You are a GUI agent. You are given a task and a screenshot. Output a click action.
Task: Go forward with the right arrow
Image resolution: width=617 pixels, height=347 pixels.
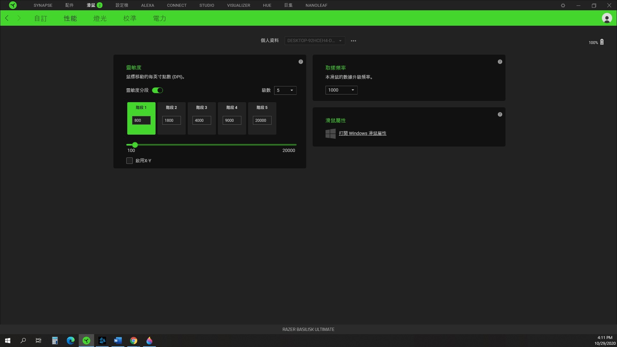(x=19, y=18)
